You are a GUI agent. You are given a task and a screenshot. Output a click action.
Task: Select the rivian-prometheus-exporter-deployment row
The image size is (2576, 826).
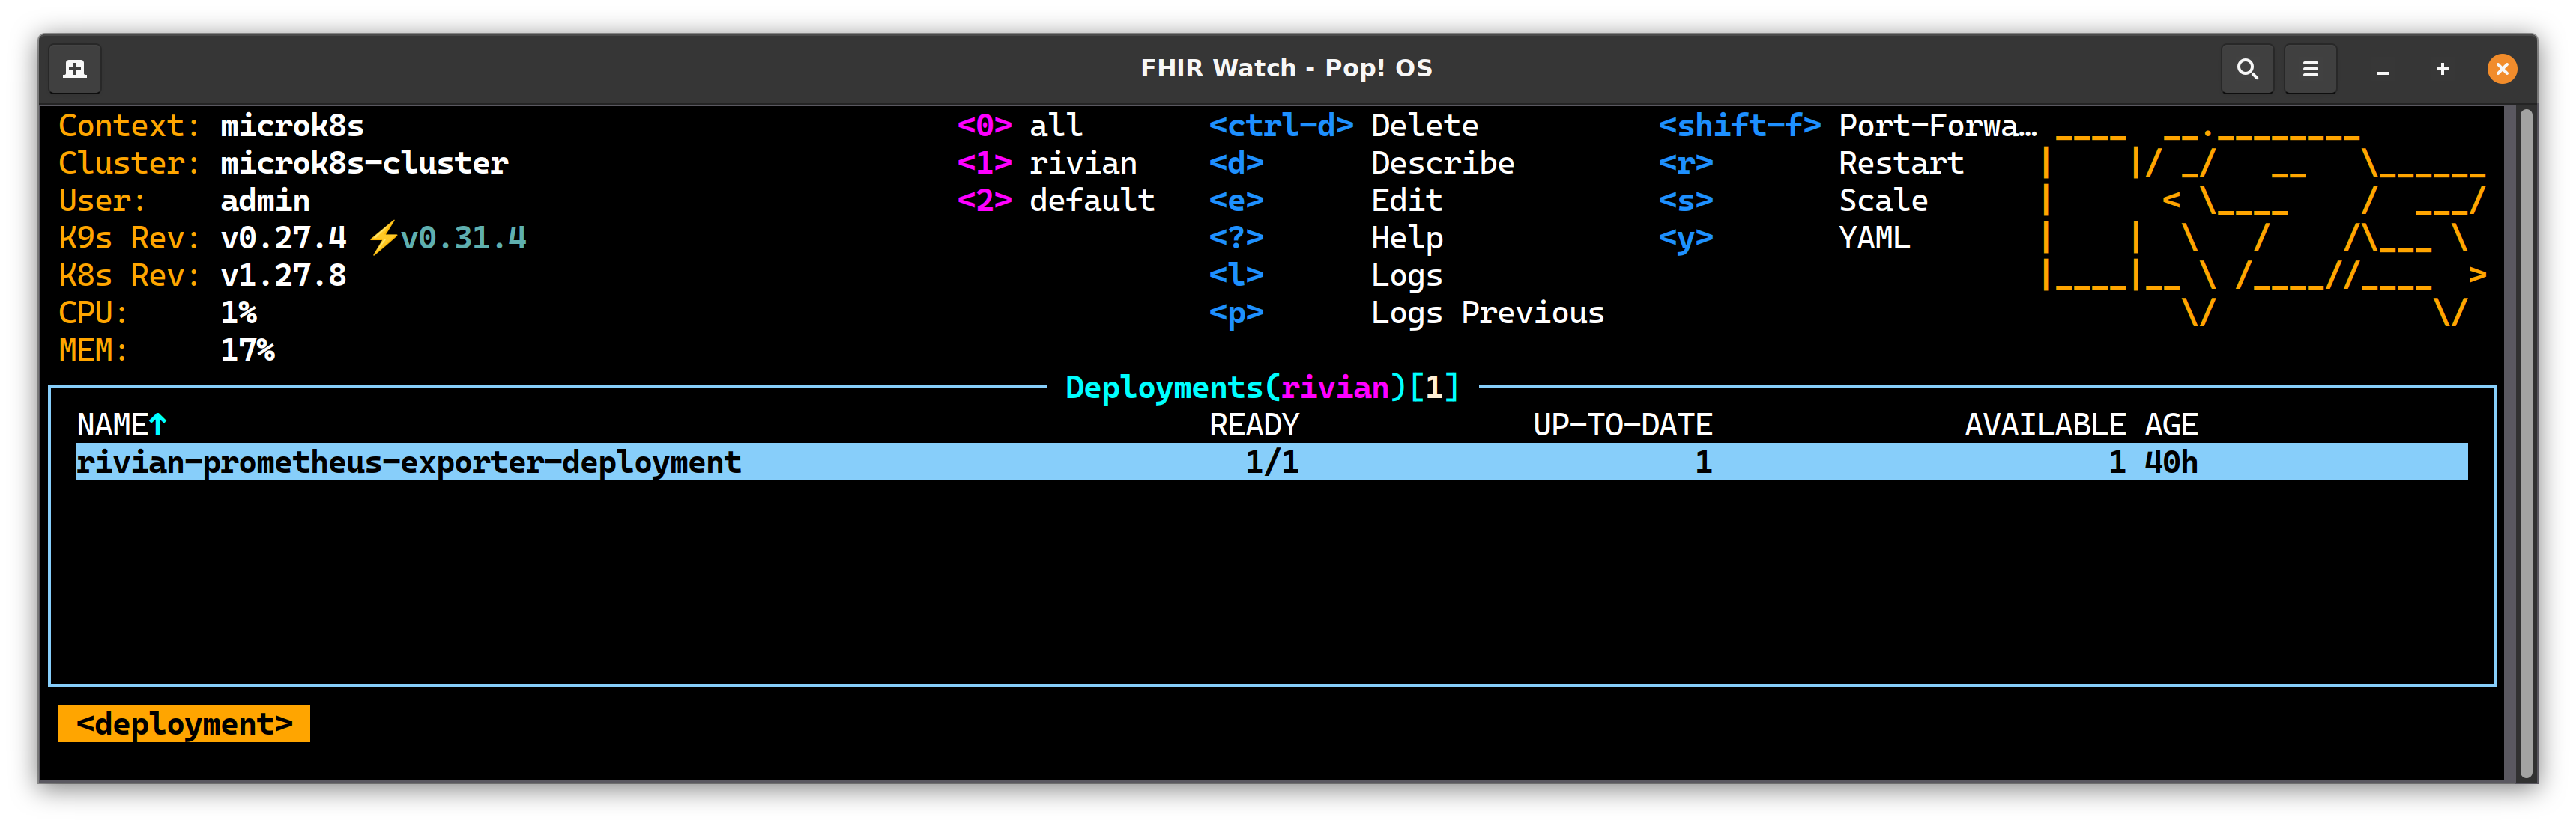point(408,462)
